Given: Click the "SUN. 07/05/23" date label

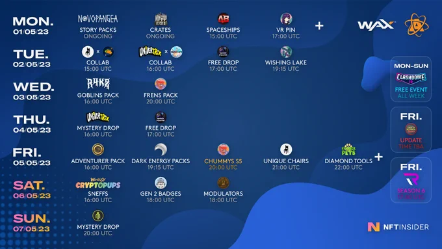Looking at the screenshot, I should pos(31,223).
